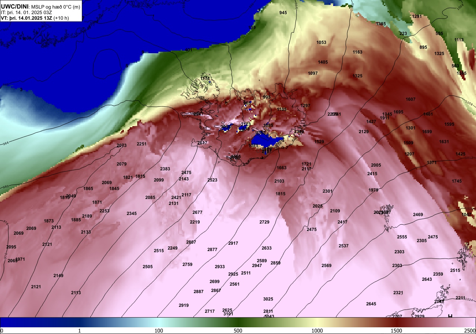Click the value 2523 southwest of Iceland
Viewport: 476px width, 334px height.
pyautogui.click(x=212, y=180)
